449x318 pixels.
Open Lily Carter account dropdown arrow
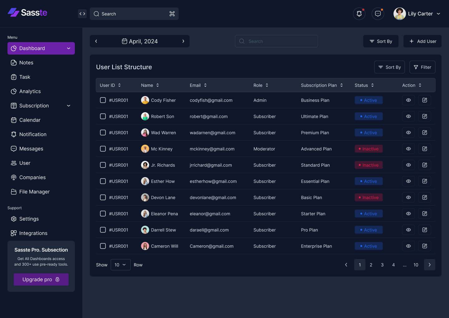tap(438, 14)
